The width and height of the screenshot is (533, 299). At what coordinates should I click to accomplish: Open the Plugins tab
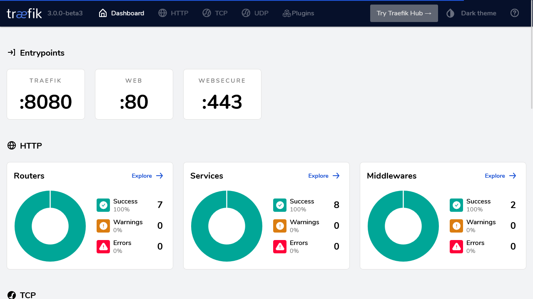tap(298, 13)
